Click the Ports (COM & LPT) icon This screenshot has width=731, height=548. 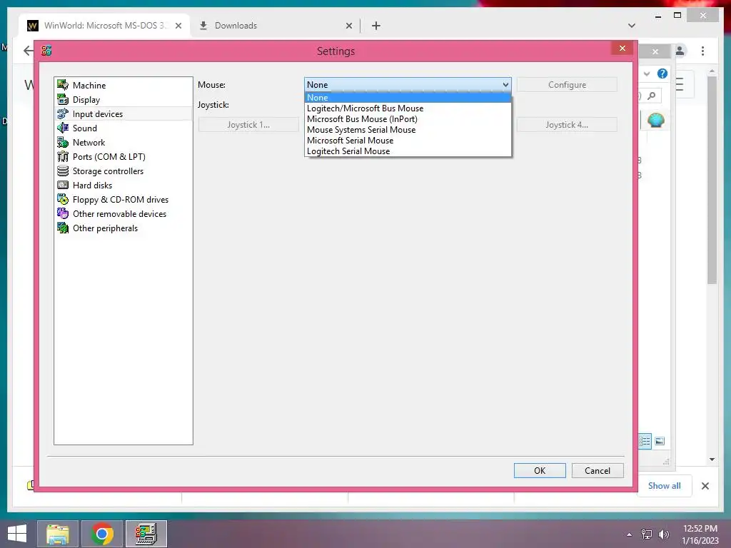tap(63, 156)
